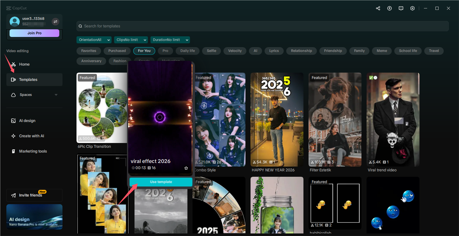
Task: Open the yellow dress collage template
Action: (102, 194)
